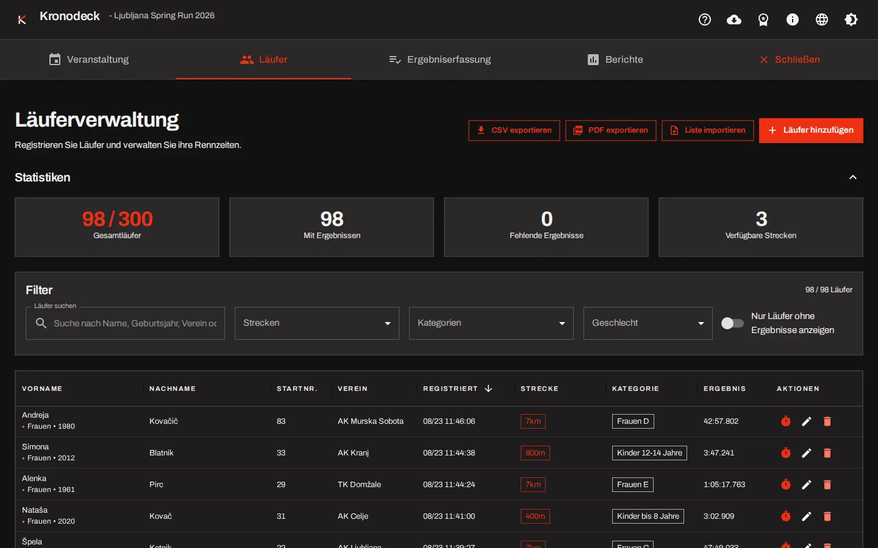Select the Läufer tab
Screen dimensions: 878x548
pos(263,60)
